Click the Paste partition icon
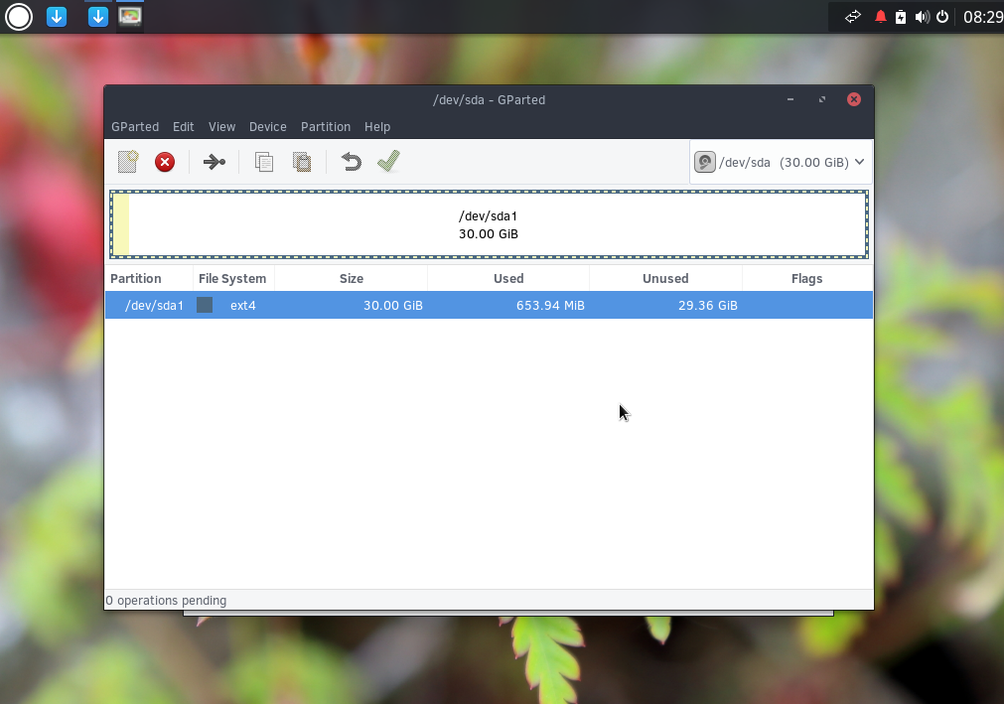1004x704 pixels. click(302, 162)
